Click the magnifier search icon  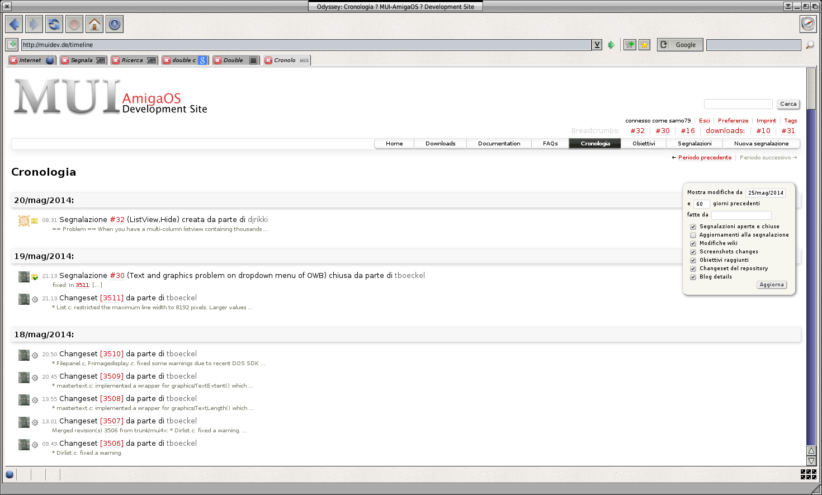(810, 45)
